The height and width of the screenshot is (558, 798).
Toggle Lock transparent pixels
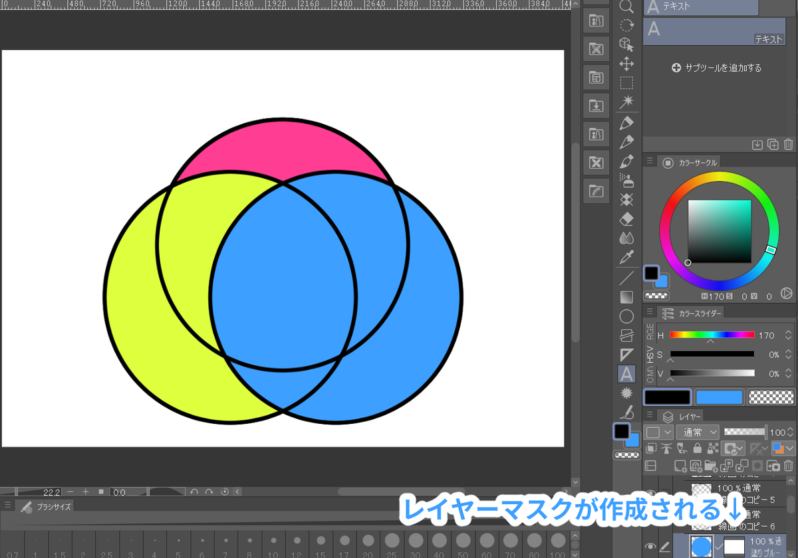click(713, 448)
